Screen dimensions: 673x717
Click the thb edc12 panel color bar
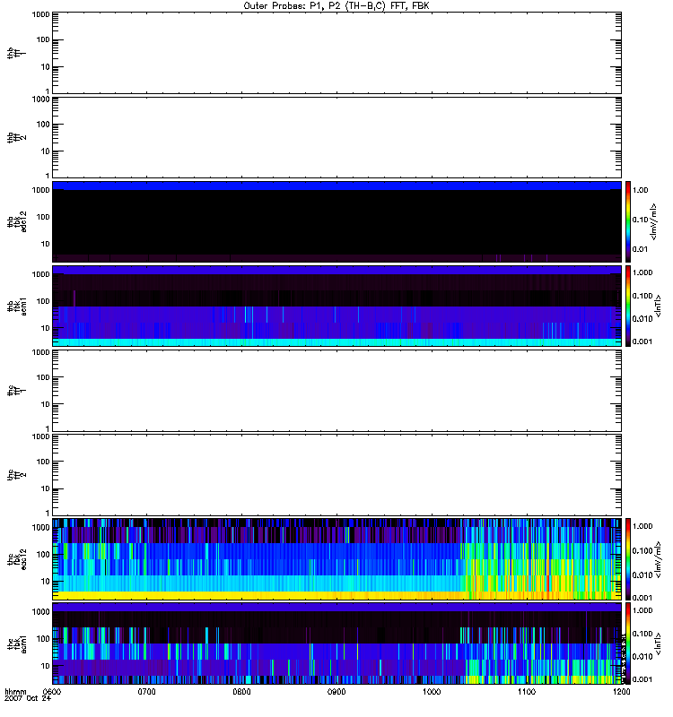(x=628, y=221)
